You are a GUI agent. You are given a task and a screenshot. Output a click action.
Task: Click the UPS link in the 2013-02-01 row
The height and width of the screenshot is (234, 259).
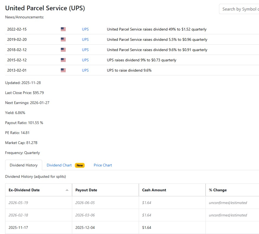point(85,70)
